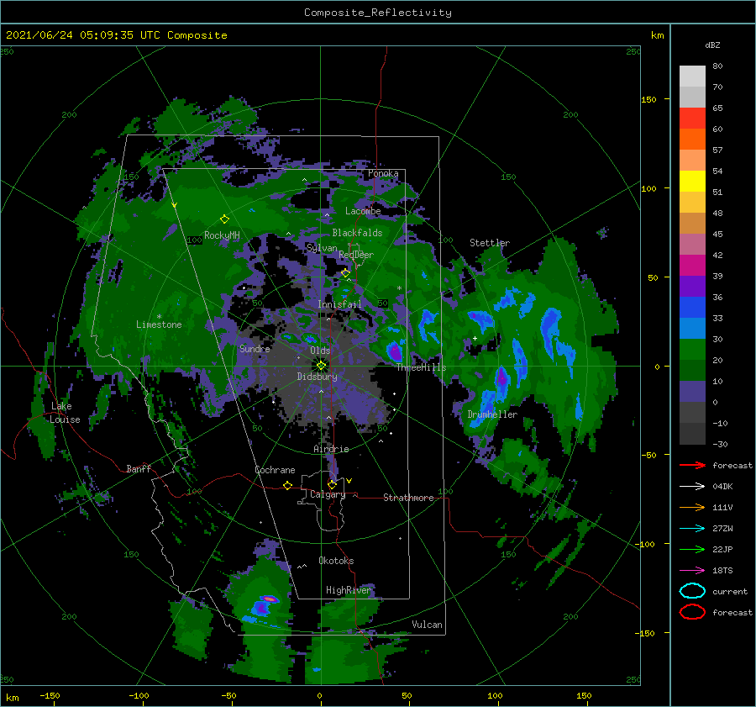Click the red 60-65 dBZ color swatch
Screen dimensions: 756x707
click(x=692, y=119)
